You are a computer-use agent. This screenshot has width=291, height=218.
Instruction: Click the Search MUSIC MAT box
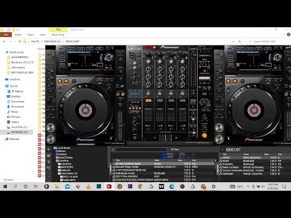pos(267,41)
